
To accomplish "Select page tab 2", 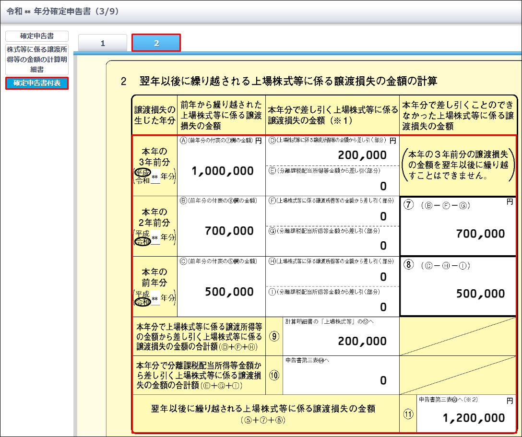I will tap(156, 43).
